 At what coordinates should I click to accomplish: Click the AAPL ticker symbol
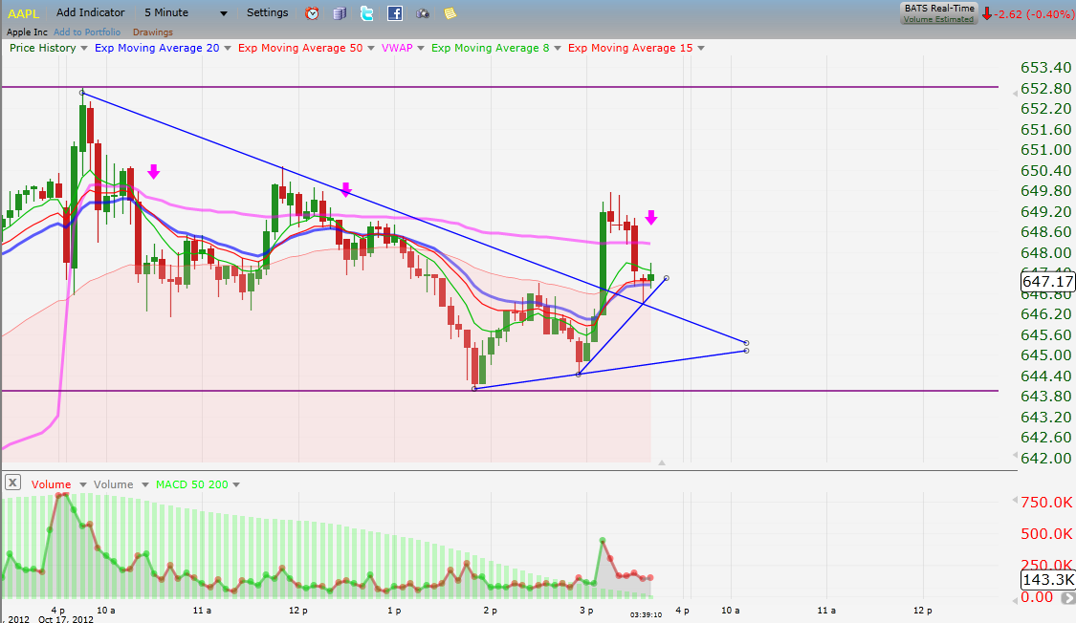[23, 13]
